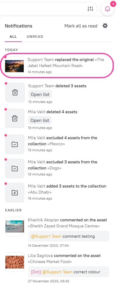This screenshot has width=118, height=289.
Task: Click trash icon for Mila Valit deletion
Action: [x=15, y=118]
